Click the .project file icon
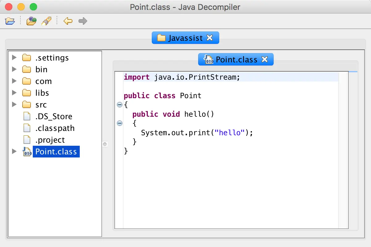 [x=27, y=140]
